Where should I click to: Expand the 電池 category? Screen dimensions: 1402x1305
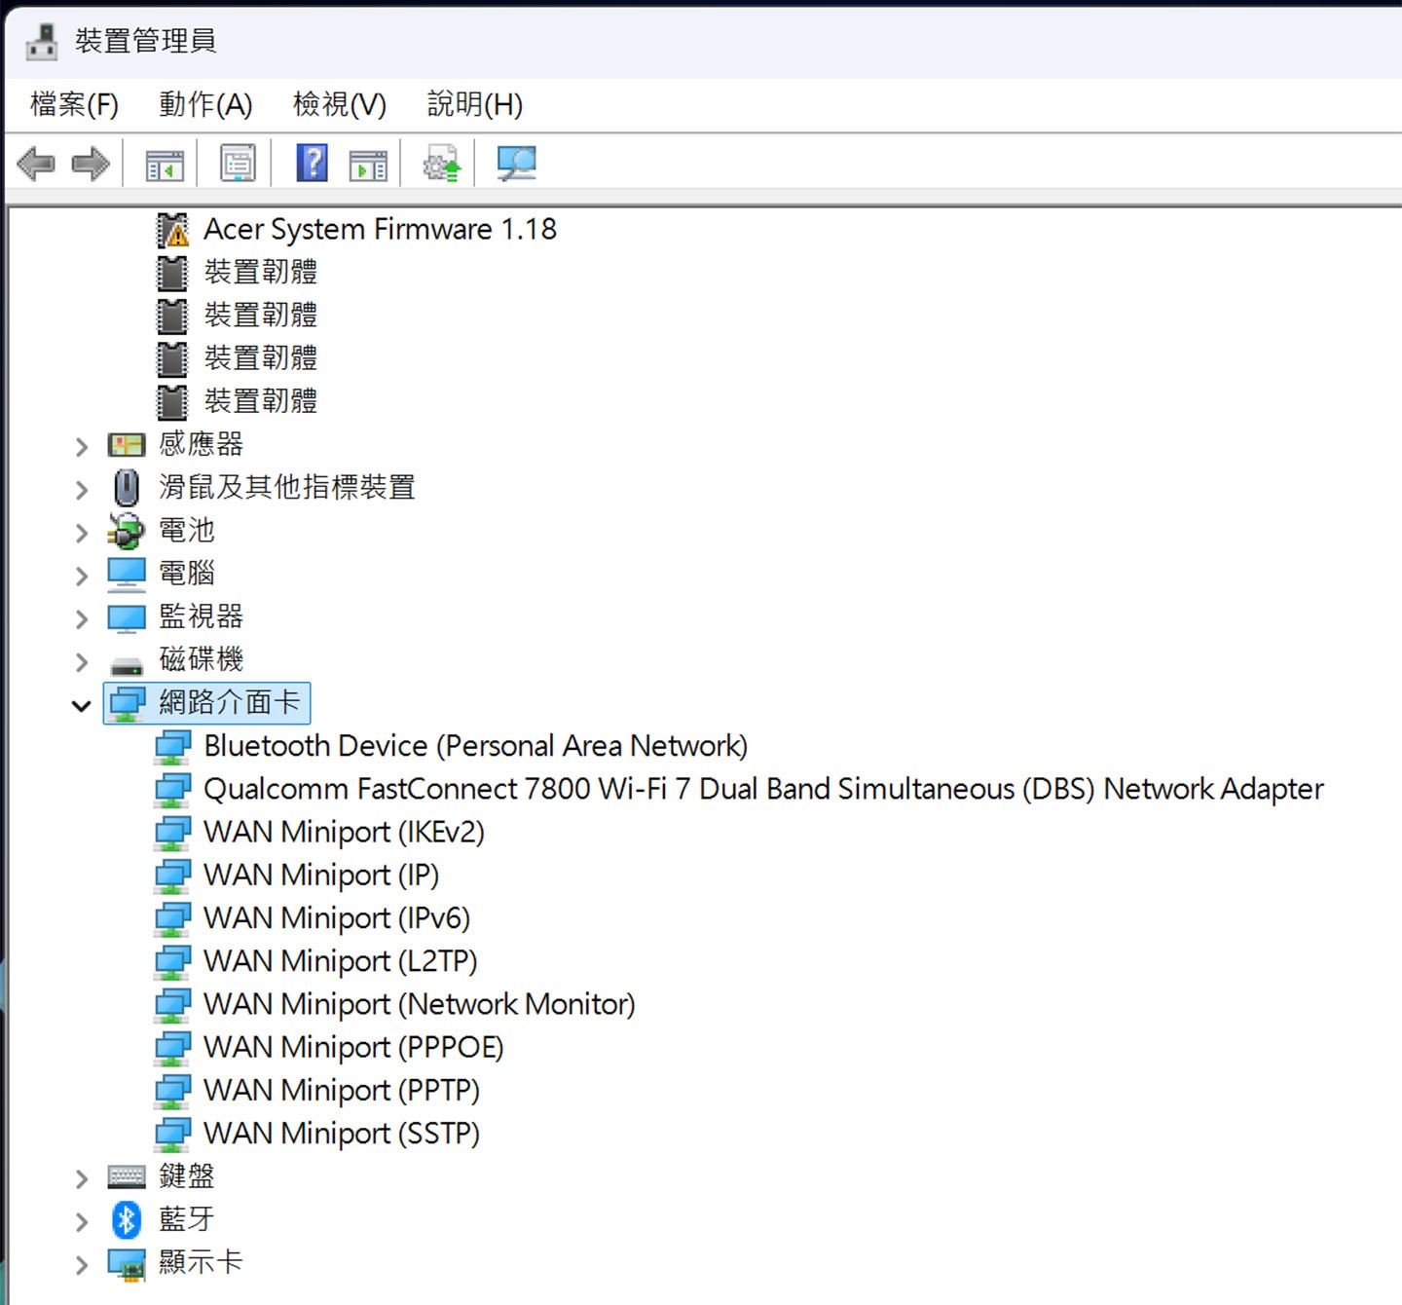(82, 533)
